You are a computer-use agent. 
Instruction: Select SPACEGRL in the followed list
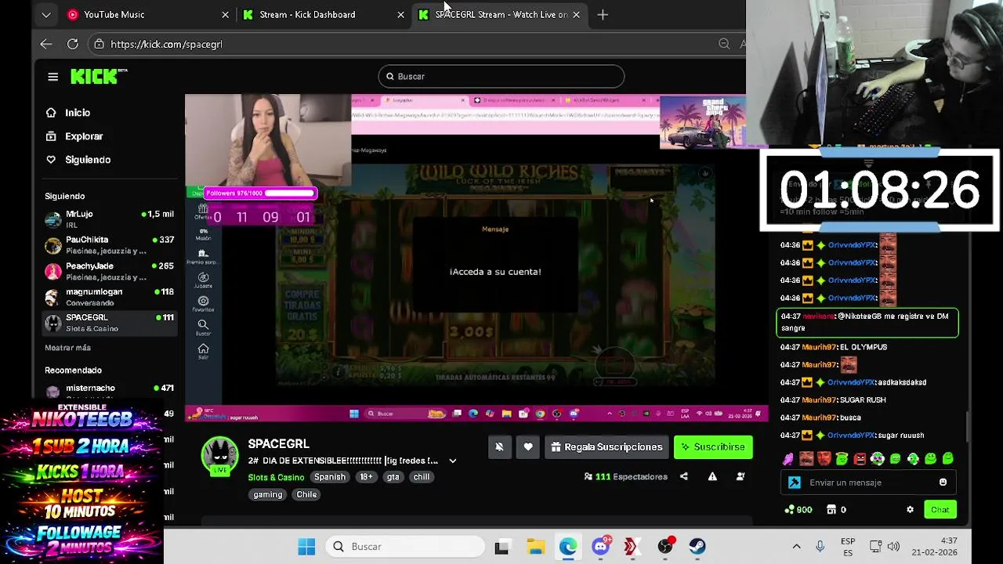[109, 323]
